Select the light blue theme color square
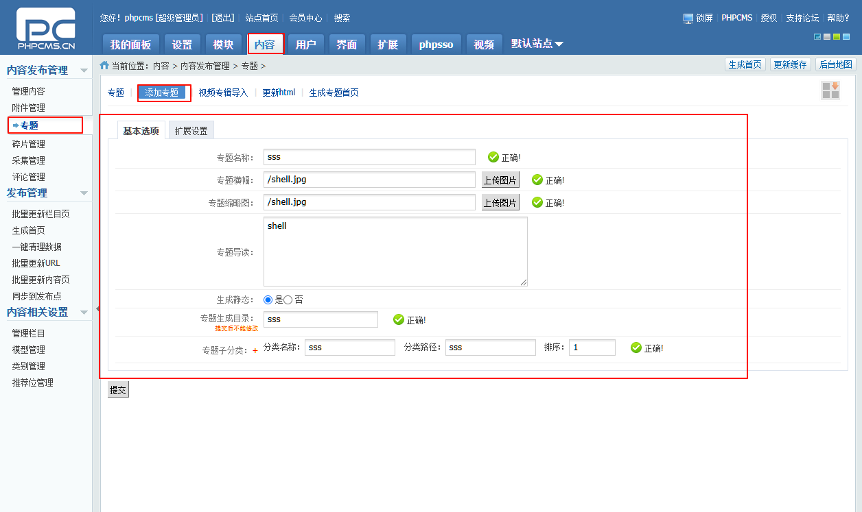This screenshot has width=862, height=512. pos(846,37)
